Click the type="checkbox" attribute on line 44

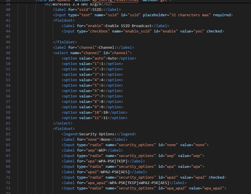93,31
